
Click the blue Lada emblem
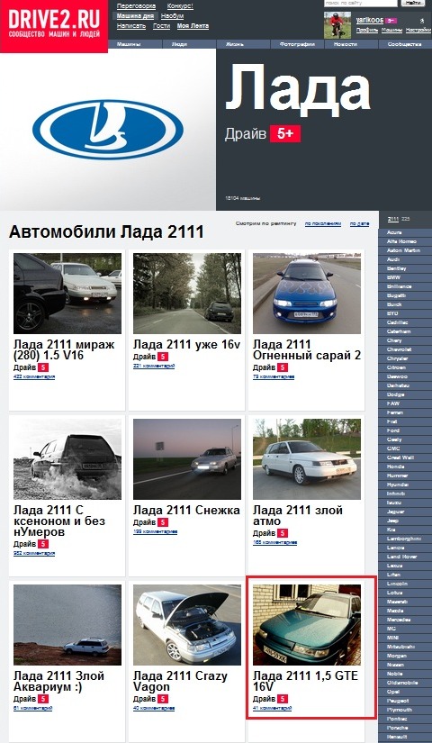point(108,130)
